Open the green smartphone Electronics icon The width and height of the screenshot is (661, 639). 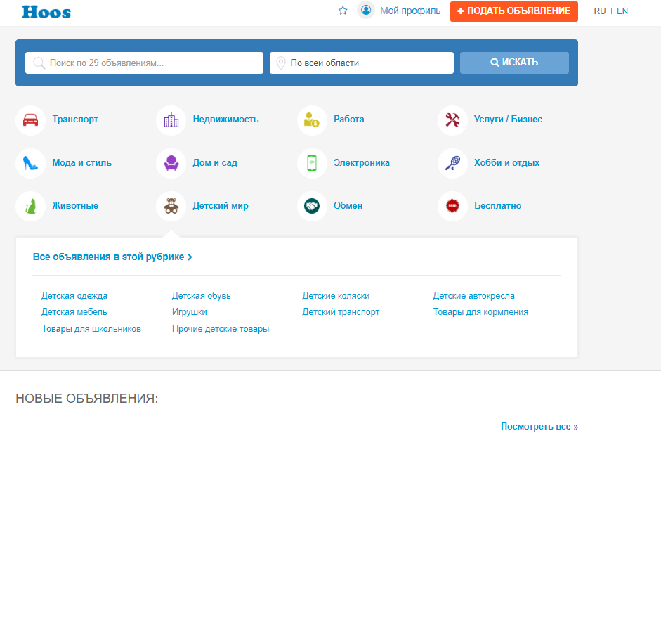point(312,163)
